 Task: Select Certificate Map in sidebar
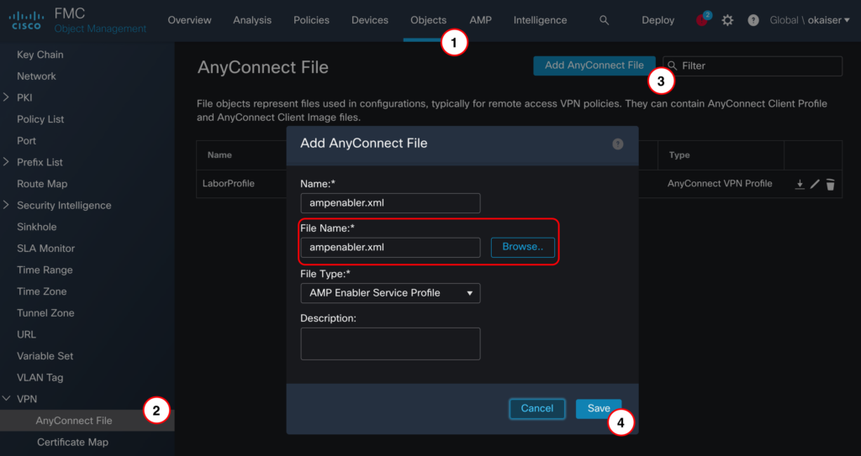[72, 443]
